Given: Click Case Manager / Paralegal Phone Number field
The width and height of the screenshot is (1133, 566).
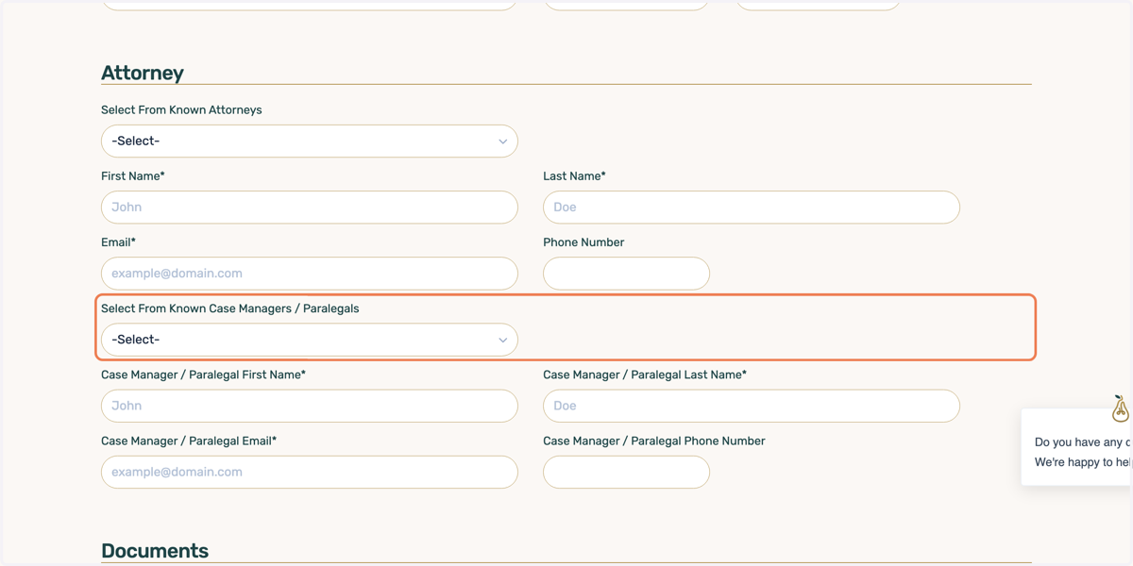Looking at the screenshot, I should point(626,472).
